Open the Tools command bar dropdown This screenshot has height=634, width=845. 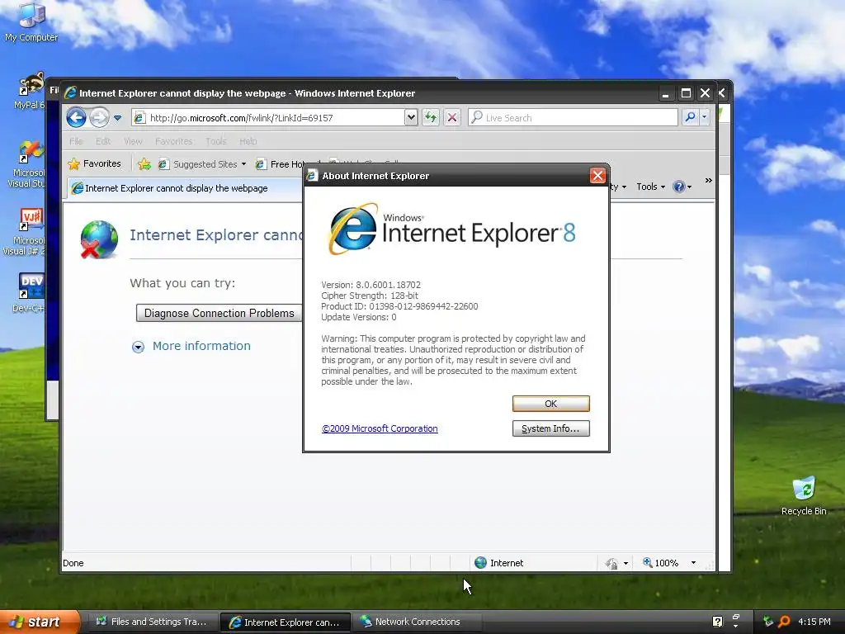point(650,187)
